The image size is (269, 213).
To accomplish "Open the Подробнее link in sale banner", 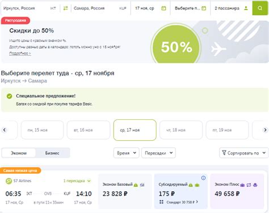I will pos(20,53).
